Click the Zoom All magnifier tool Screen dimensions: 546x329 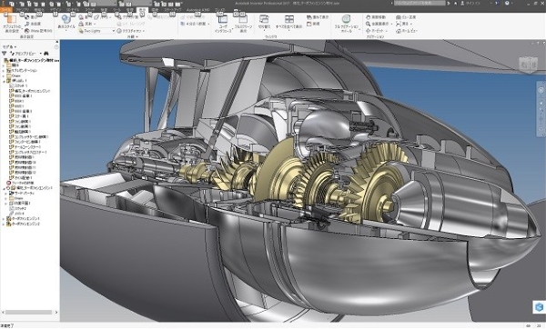point(379,24)
